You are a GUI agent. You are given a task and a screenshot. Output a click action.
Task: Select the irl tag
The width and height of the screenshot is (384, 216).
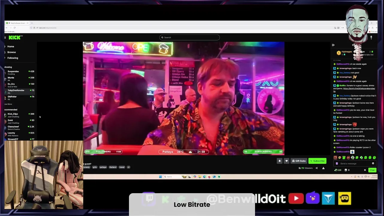coord(128,167)
